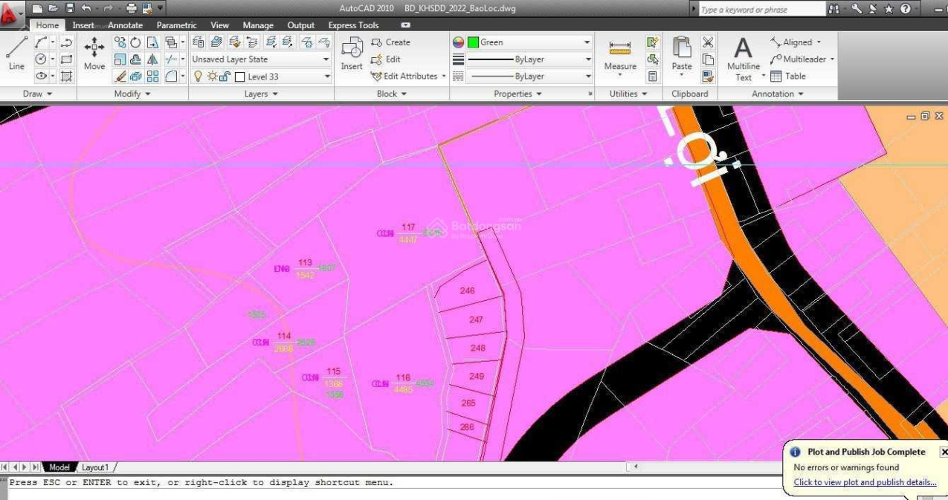Open the Measure utility

coord(619,55)
